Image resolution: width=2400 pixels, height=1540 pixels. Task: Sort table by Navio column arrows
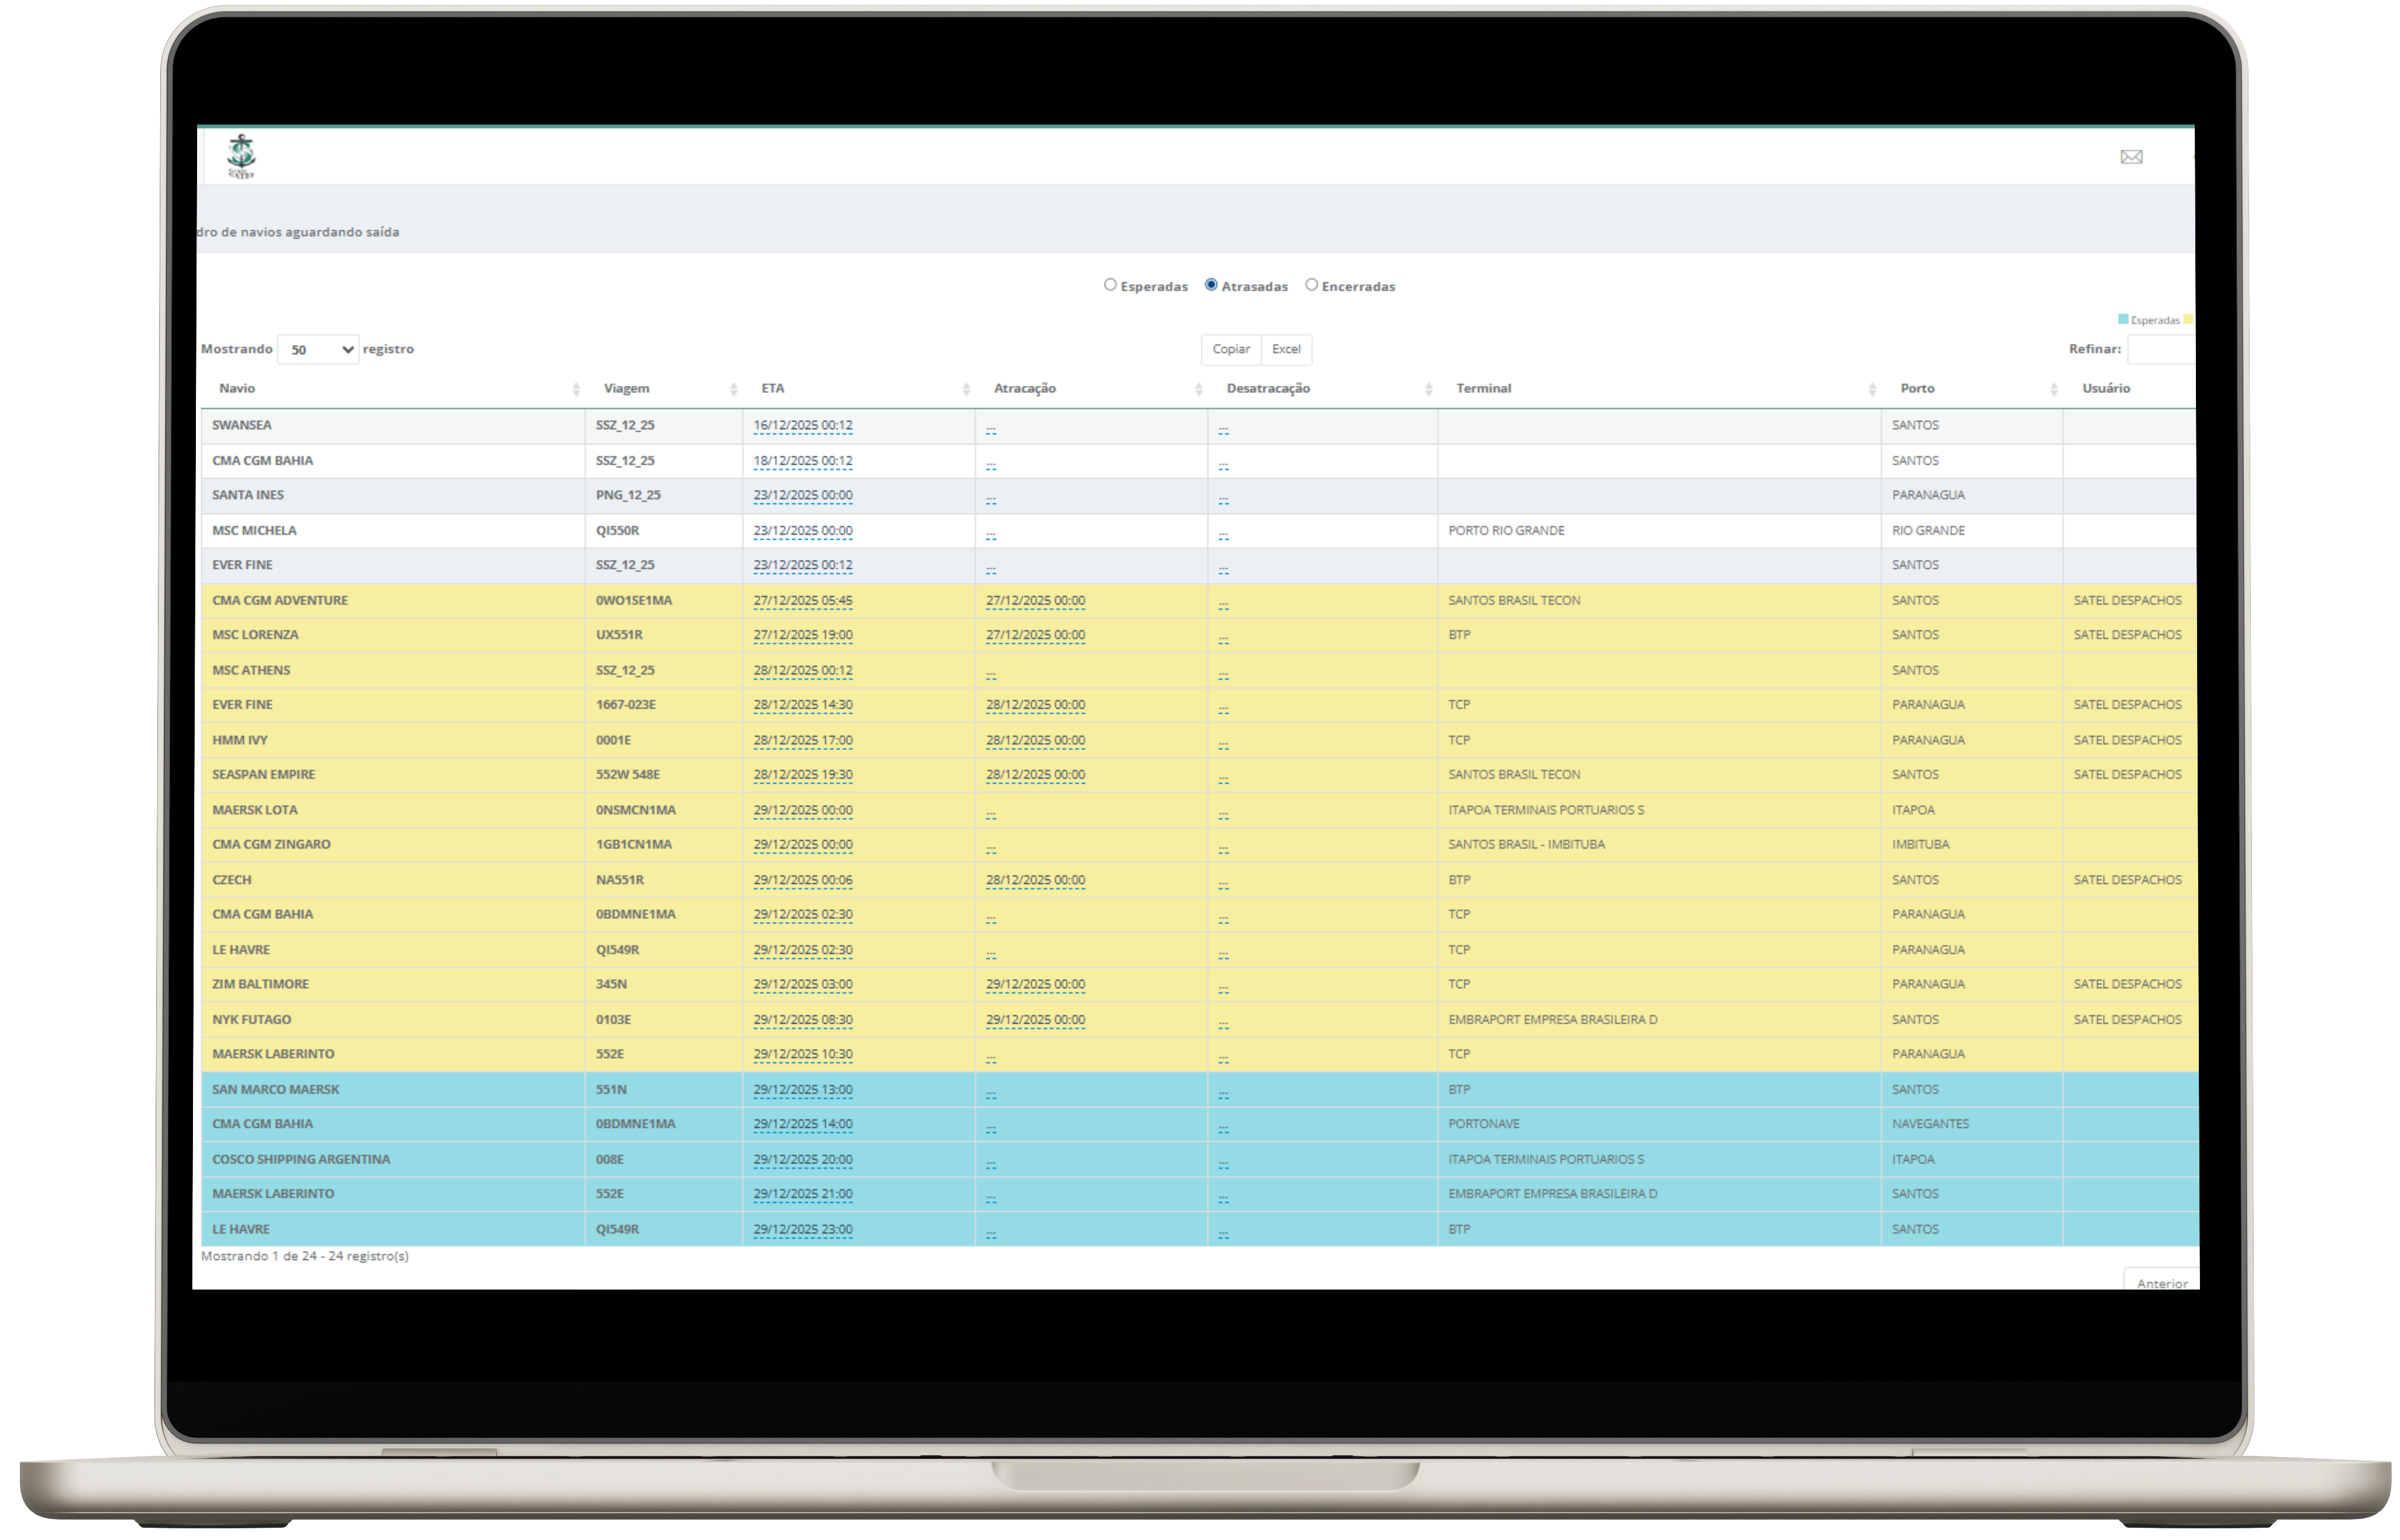point(576,389)
